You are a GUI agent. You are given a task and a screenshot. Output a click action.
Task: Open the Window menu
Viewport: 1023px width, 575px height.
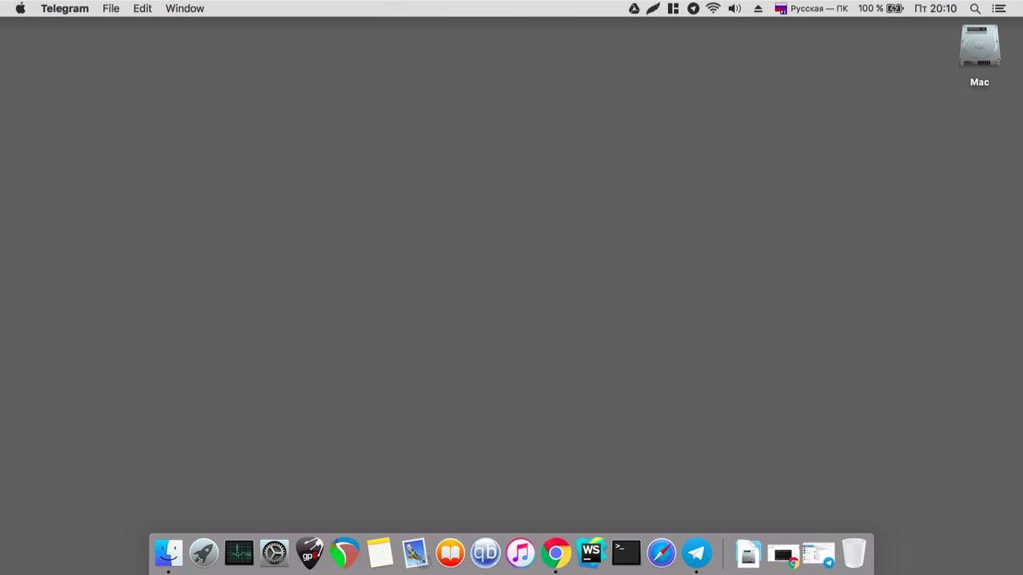(x=185, y=9)
